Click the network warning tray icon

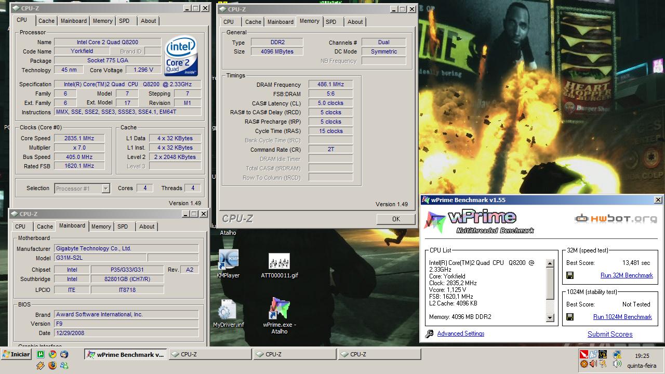click(x=617, y=354)
